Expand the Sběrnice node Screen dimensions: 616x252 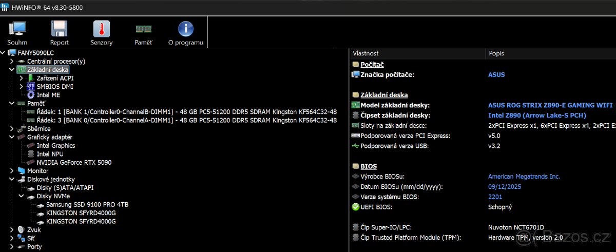(12, 128)
